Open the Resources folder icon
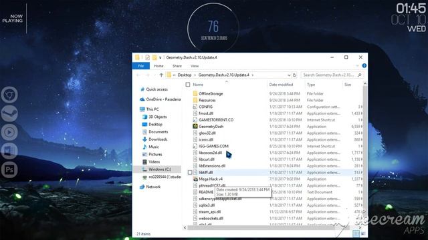This screenshot has height=240, width=428. pos(195,100)
